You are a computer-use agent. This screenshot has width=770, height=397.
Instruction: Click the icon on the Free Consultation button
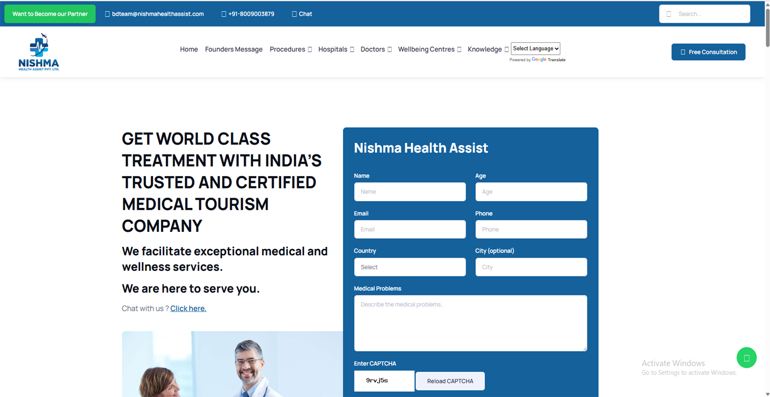point(684,52)
